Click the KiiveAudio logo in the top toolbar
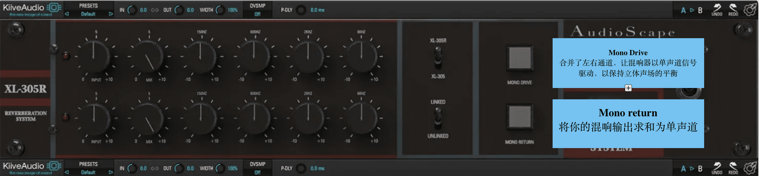The height and width of the screenshot is (176, 759). point(32,9)
